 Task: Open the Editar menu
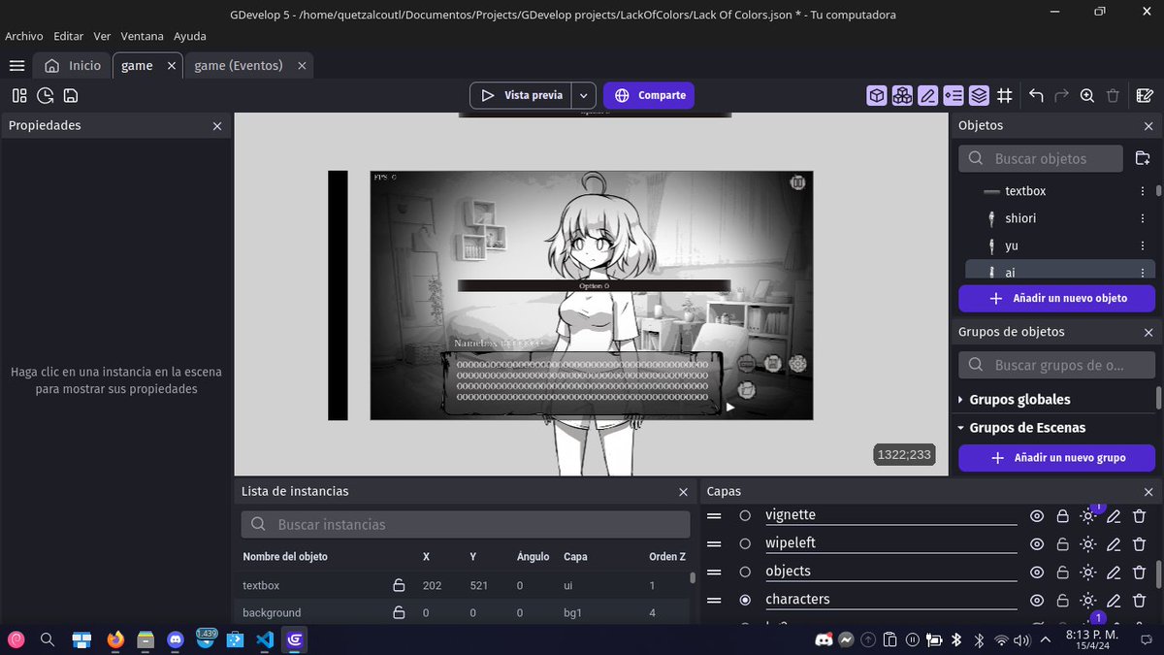69,36
